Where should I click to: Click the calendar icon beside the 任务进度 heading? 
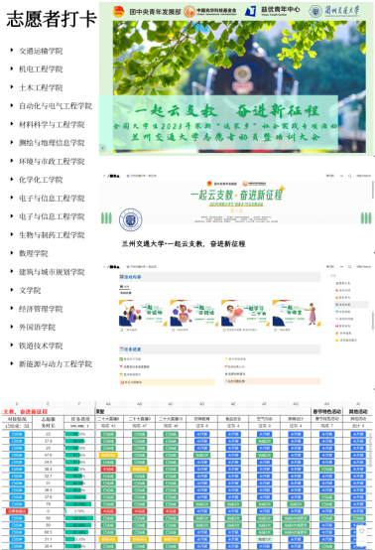click(122, 349)
